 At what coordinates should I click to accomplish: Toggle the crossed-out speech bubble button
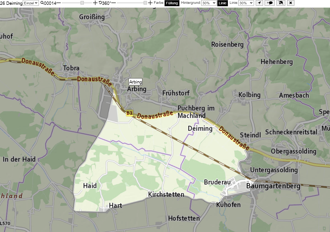click(281, 3)
